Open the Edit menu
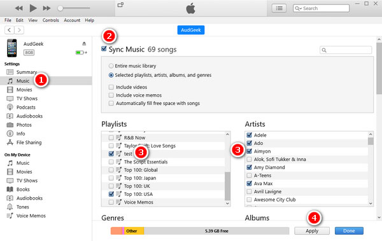 20,20
